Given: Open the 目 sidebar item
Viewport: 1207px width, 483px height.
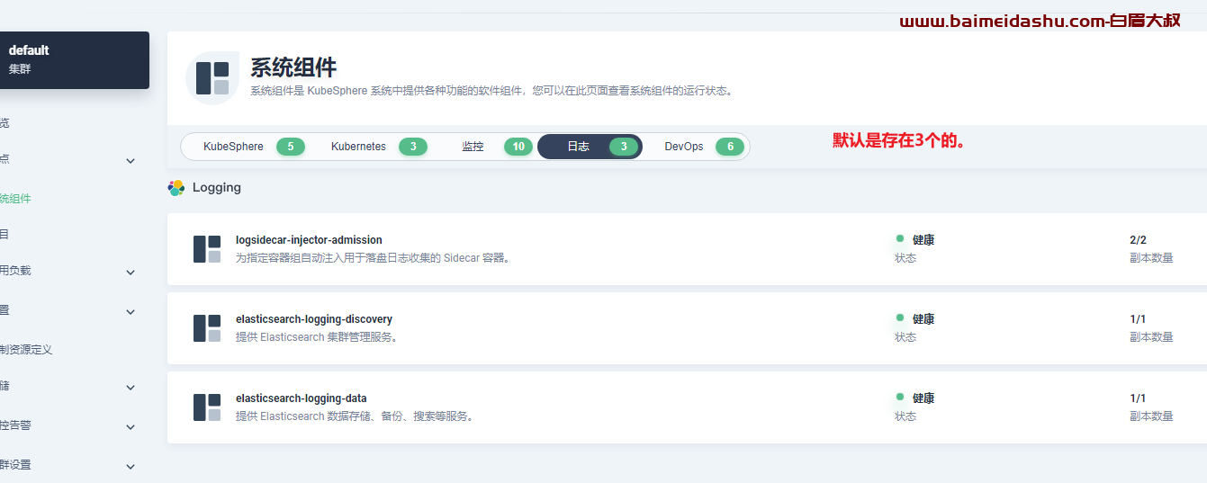Looking at the screenshot, I should click(x=5, y=235).
